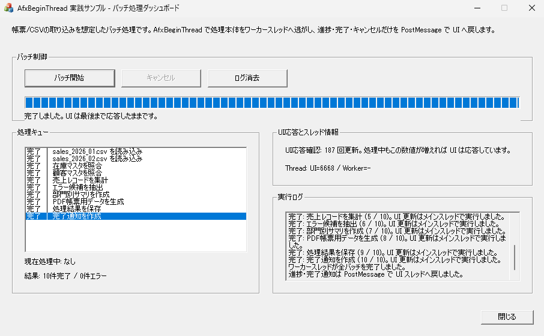Click the 現在処理中: なし label
Image resolution: width=544 pixels, height=336 pixels.
click(x=50, y=262)
